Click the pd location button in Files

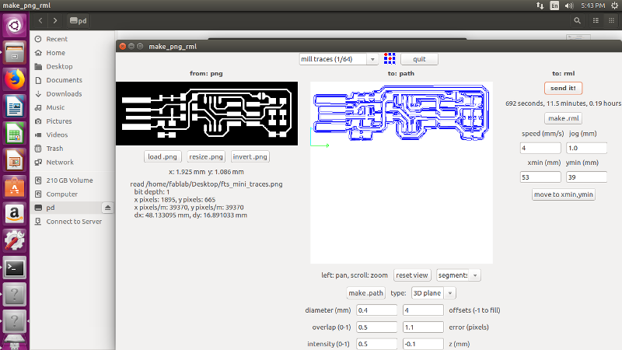tap(79, 21)
